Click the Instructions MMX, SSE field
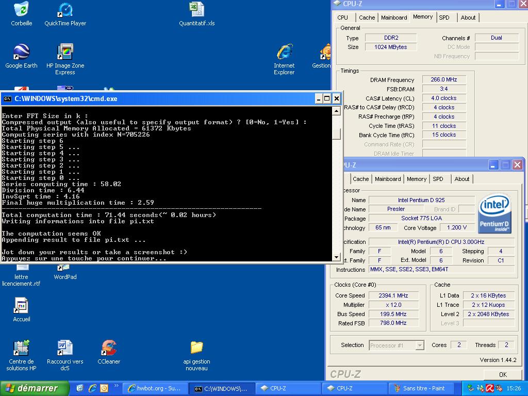 [442, 269]
